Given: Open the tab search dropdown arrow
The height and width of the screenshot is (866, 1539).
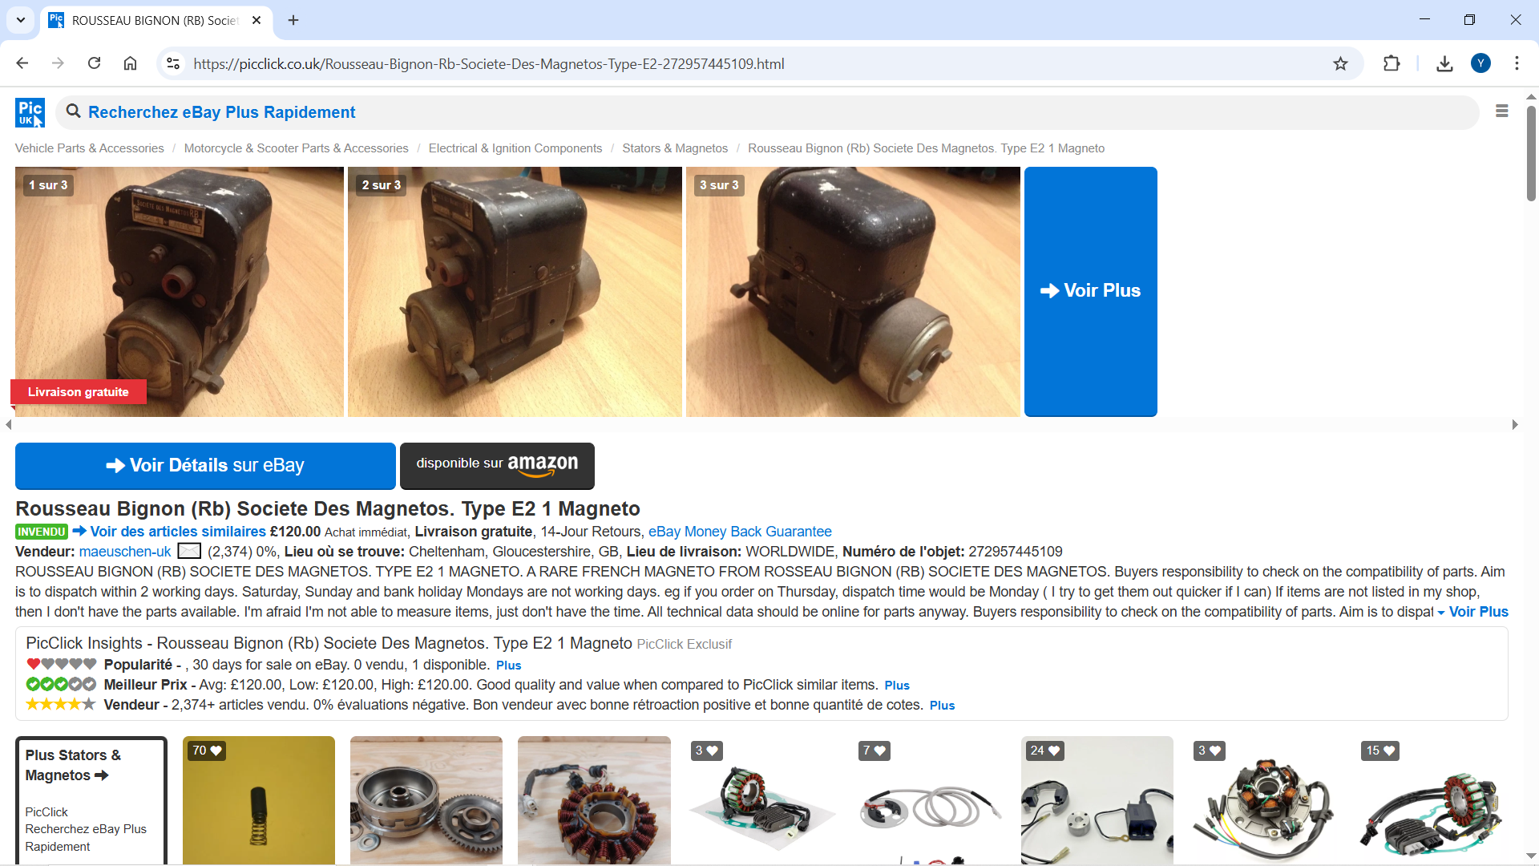Looking at the screenshot, I should click(21, 20).
